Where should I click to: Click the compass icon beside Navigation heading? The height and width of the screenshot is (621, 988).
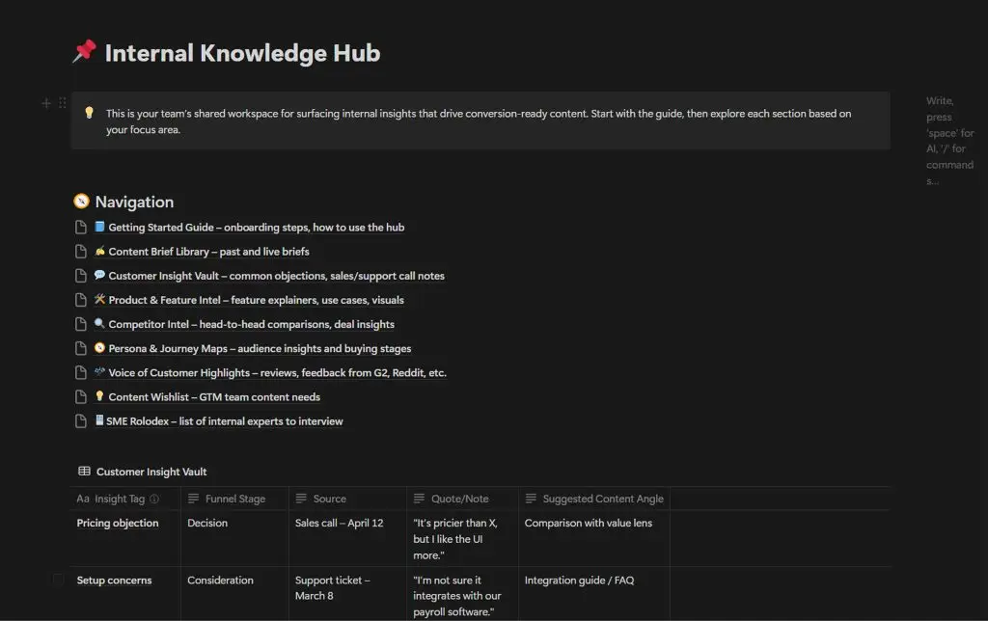coord(81,201)
